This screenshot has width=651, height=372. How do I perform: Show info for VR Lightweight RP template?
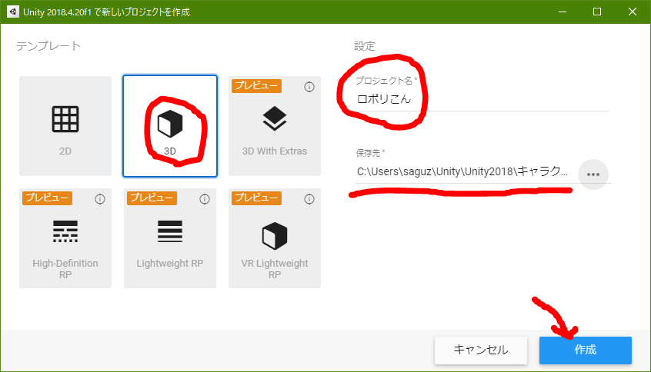coord(309,199)
